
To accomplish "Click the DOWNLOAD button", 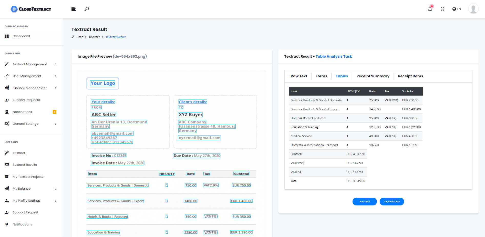I will pyautogui.click(x=392, y=202).
